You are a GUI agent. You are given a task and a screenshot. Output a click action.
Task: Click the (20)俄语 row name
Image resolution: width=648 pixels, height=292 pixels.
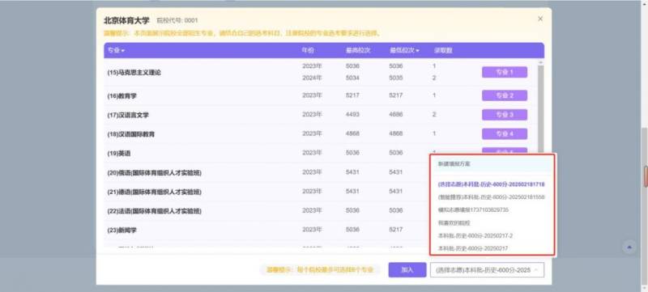coord(154,173)
